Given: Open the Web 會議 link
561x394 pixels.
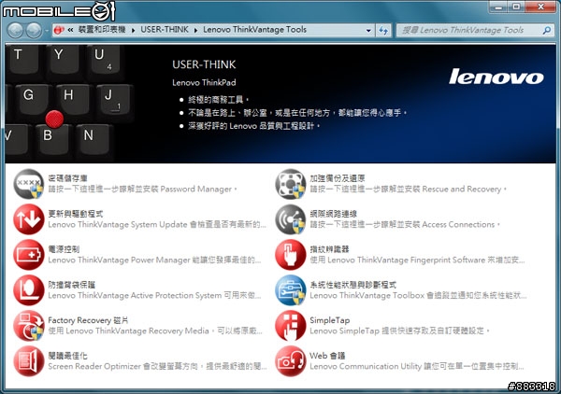Looking at the screenshot, I should (x=327, y=356).
